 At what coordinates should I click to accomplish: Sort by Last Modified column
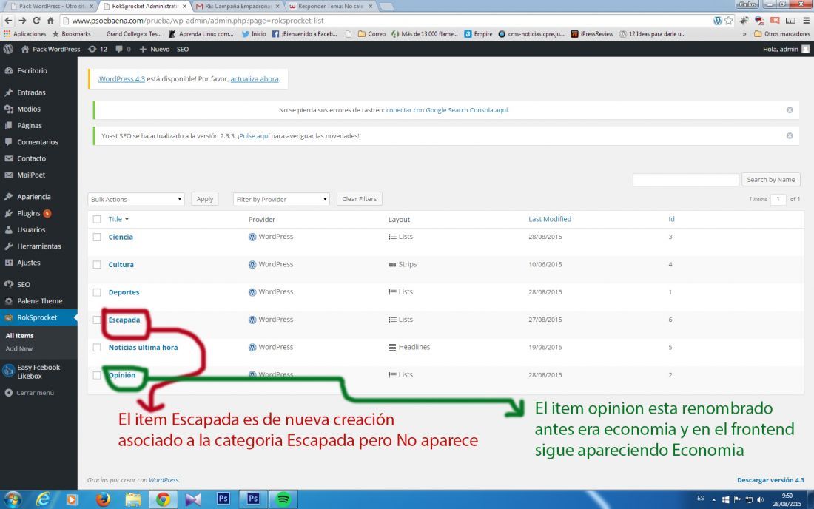550,219
